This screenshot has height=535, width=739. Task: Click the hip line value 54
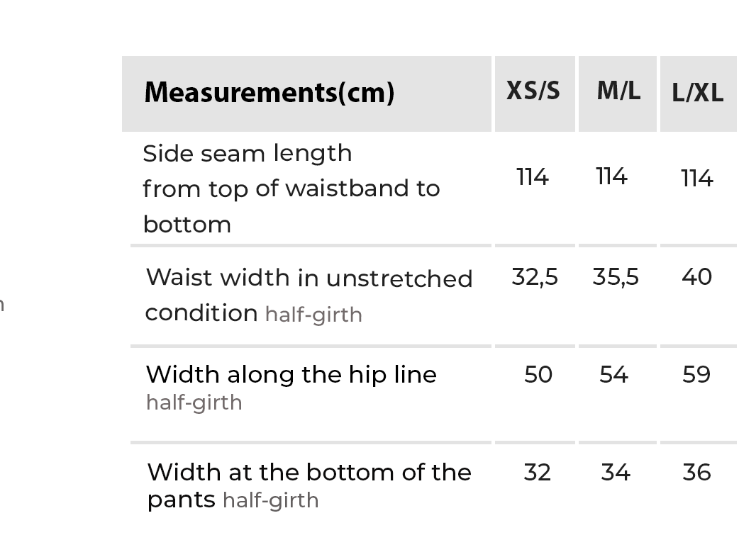[613, 374]
